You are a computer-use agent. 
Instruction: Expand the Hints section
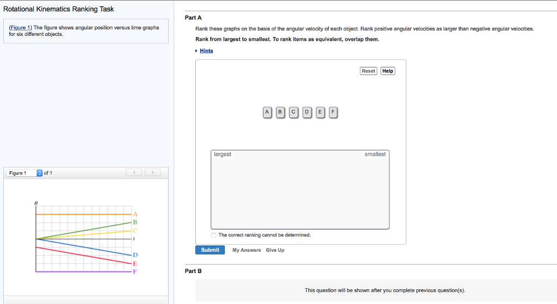[x=206, y=51]
